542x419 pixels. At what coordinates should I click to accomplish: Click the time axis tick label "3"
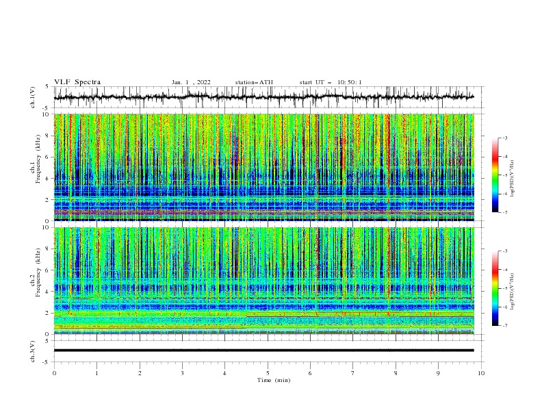click(182, 373)
